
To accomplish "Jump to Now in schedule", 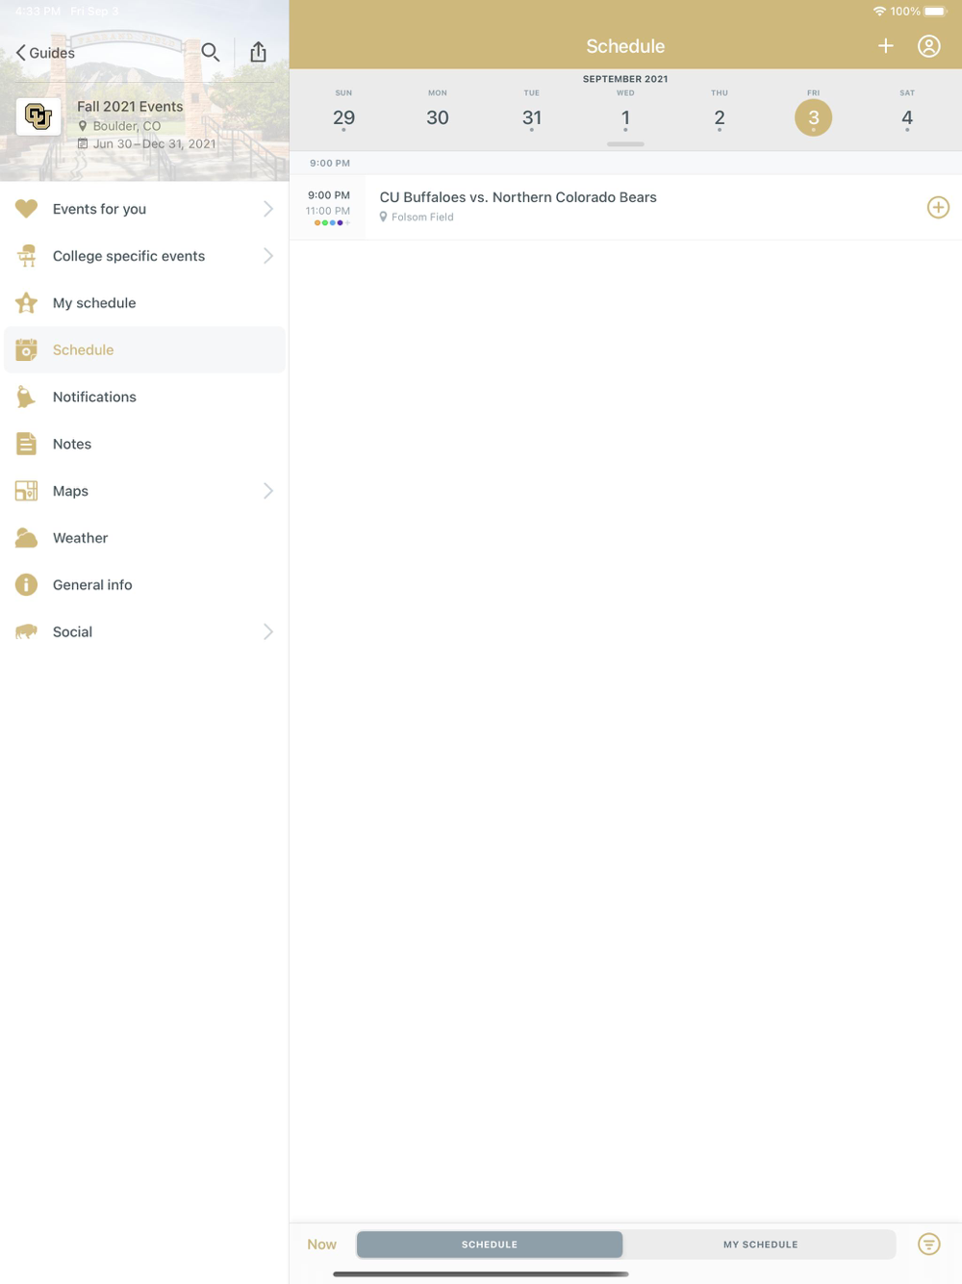I will tap(321, 1245).
